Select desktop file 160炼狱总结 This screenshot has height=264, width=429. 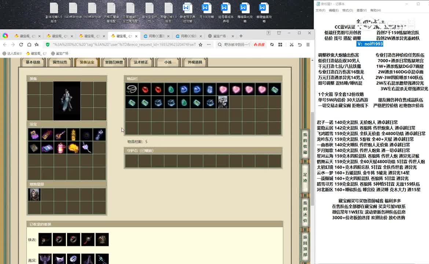coord(92,11)
